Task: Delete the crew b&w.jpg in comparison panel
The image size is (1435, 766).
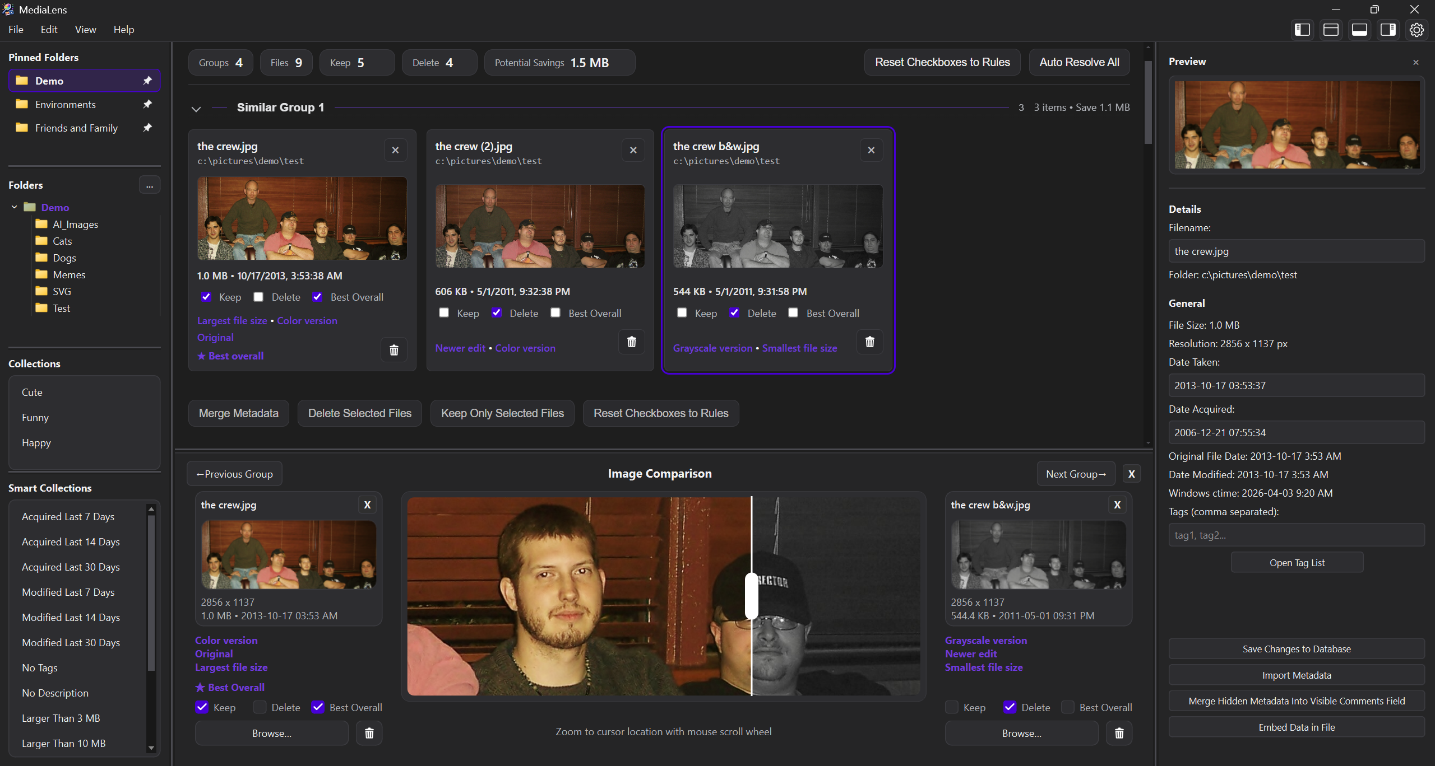Action: (x=1119, y=733)
